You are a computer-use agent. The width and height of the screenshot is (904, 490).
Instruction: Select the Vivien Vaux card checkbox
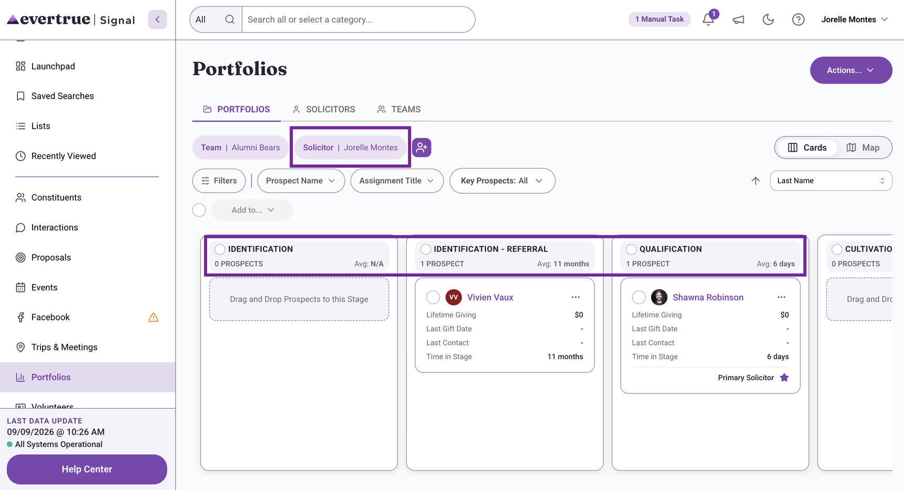click(433, 297)
